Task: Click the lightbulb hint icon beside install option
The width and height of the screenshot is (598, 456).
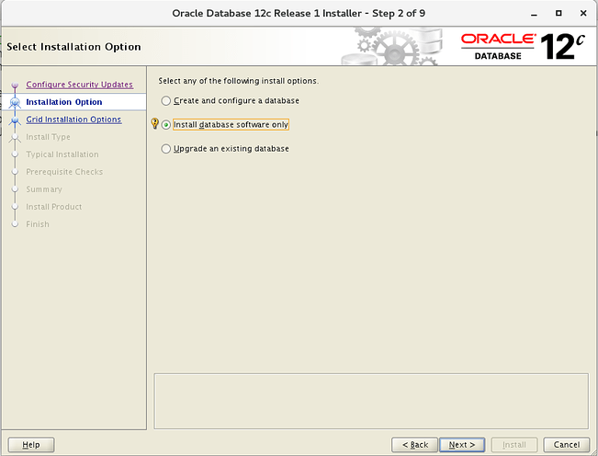Action: coord(155,123)
